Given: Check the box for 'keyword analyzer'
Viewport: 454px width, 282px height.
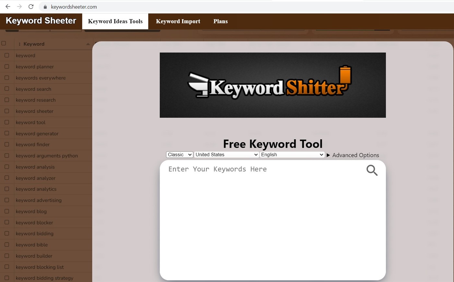Looking at the screenshot, I should [x=7, y=178].
